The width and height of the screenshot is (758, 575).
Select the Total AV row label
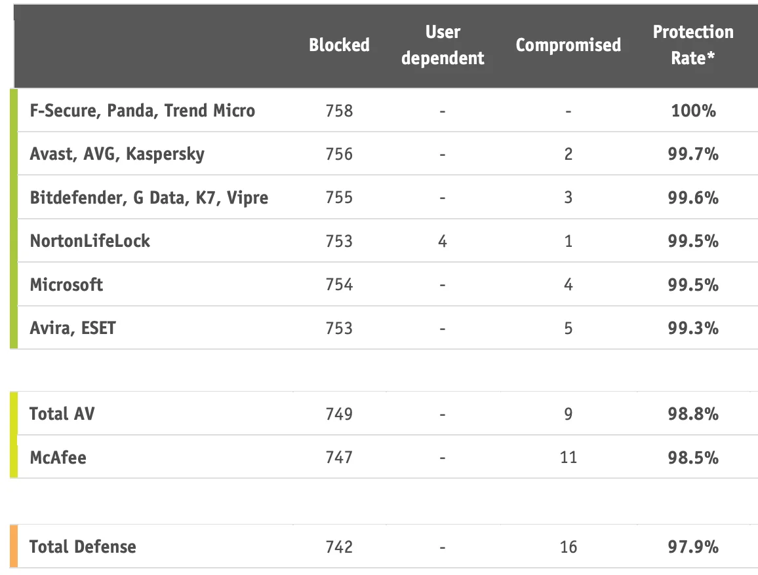pos(62,414)
